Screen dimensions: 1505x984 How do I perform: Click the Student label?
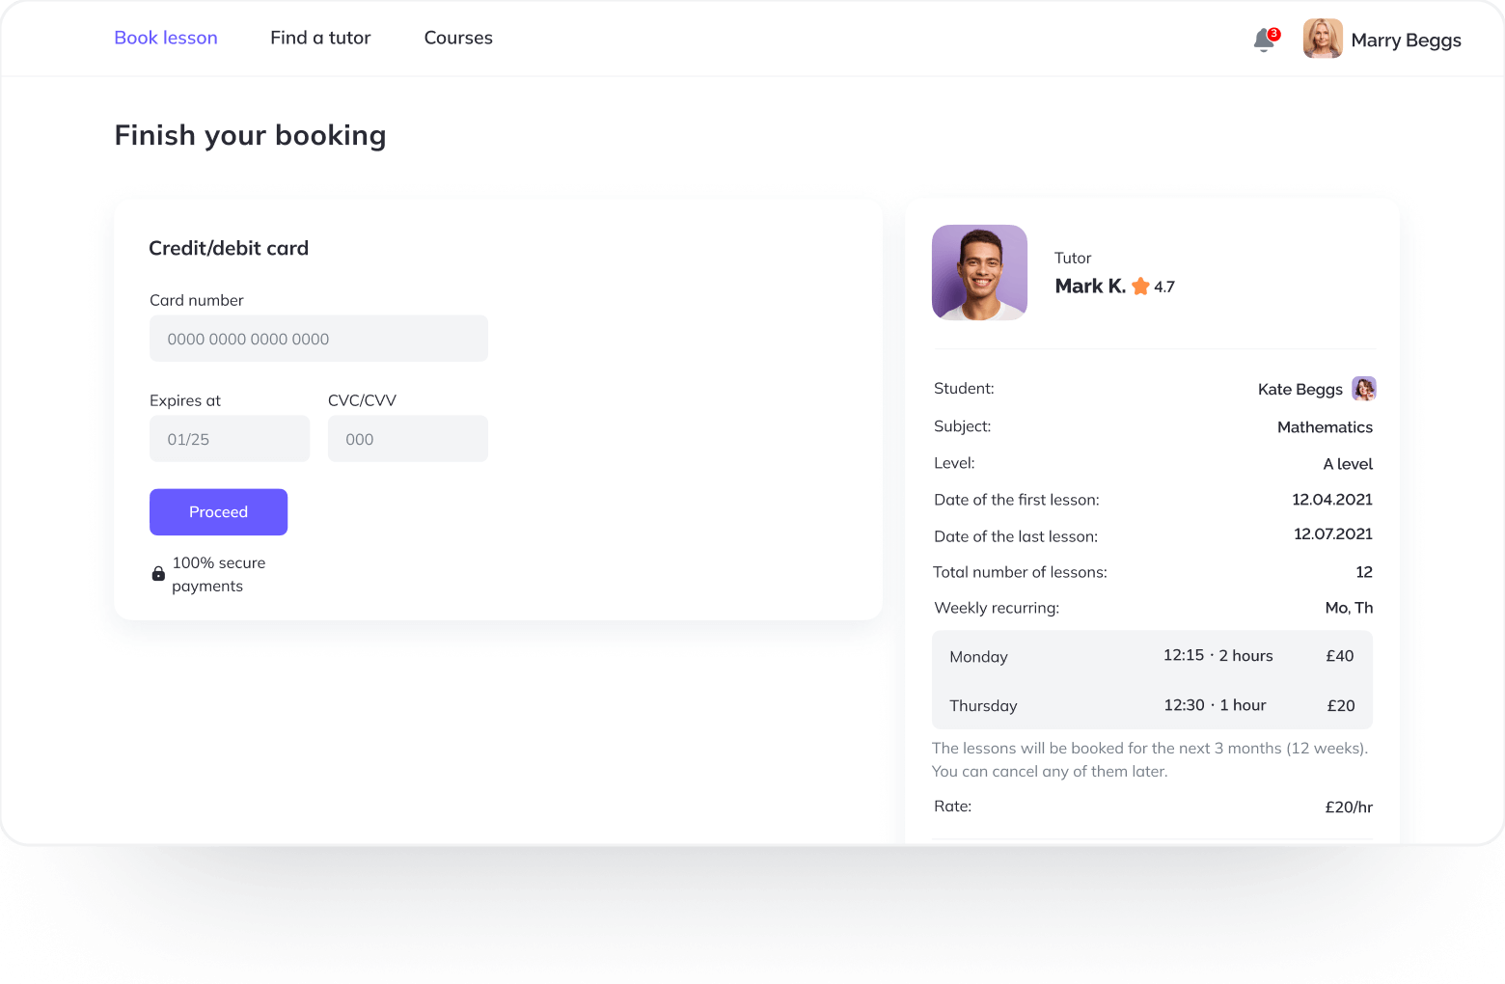coord(964,388)
